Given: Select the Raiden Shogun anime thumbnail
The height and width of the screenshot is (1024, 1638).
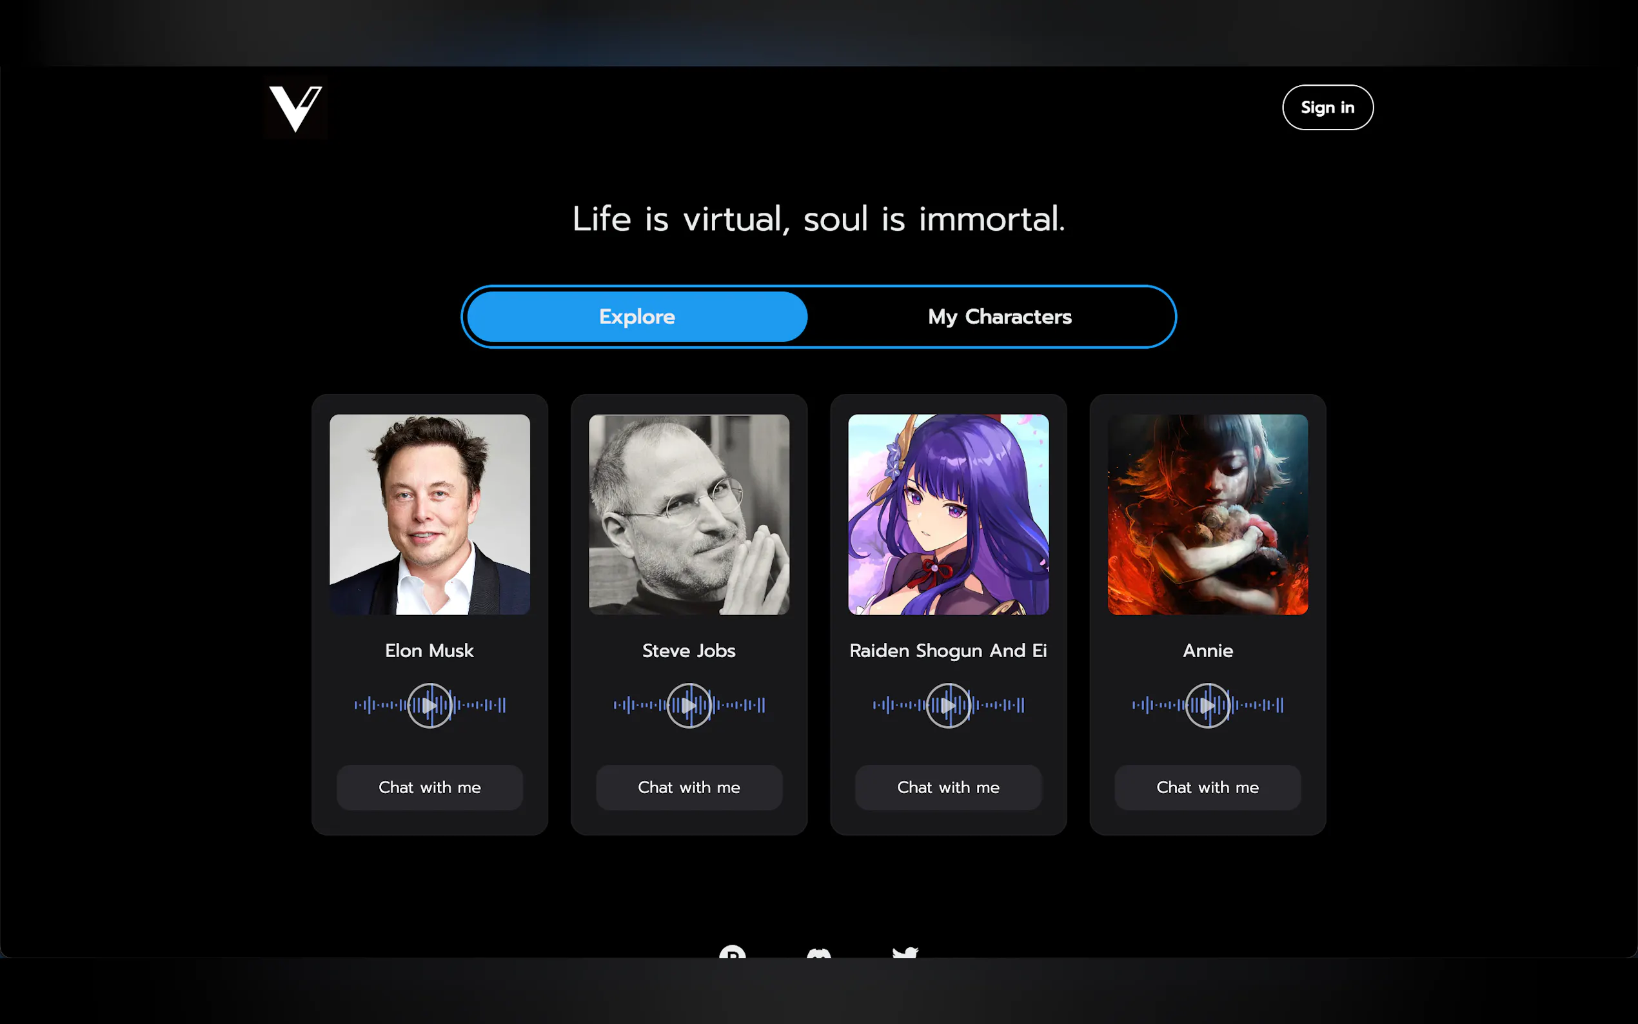Looking at the screenshot, I should pyautogui.click(x=948, y=515).
